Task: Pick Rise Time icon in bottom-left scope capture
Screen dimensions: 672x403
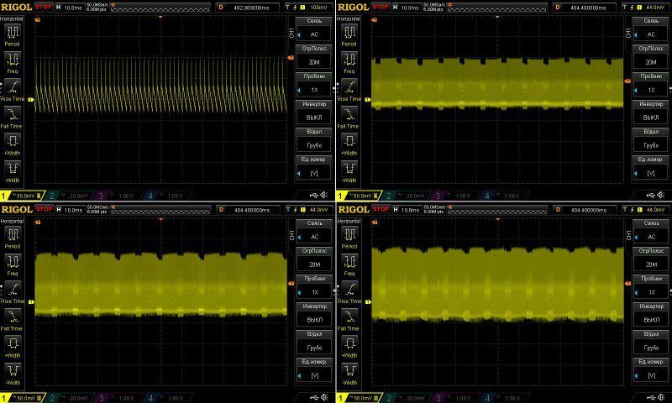Action: coord(13,290)
